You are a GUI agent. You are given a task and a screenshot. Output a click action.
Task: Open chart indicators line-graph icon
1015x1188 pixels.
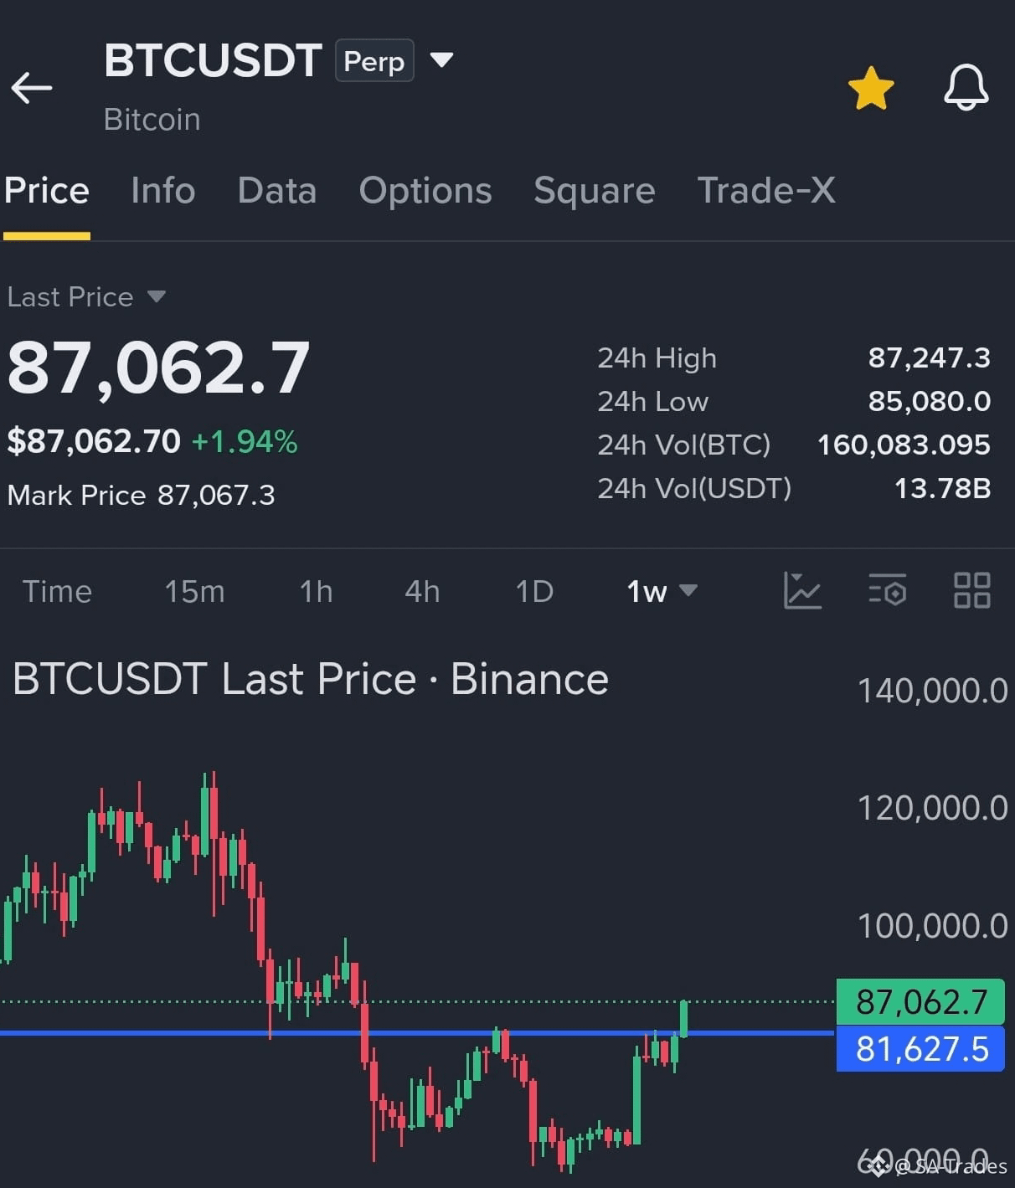802,590
